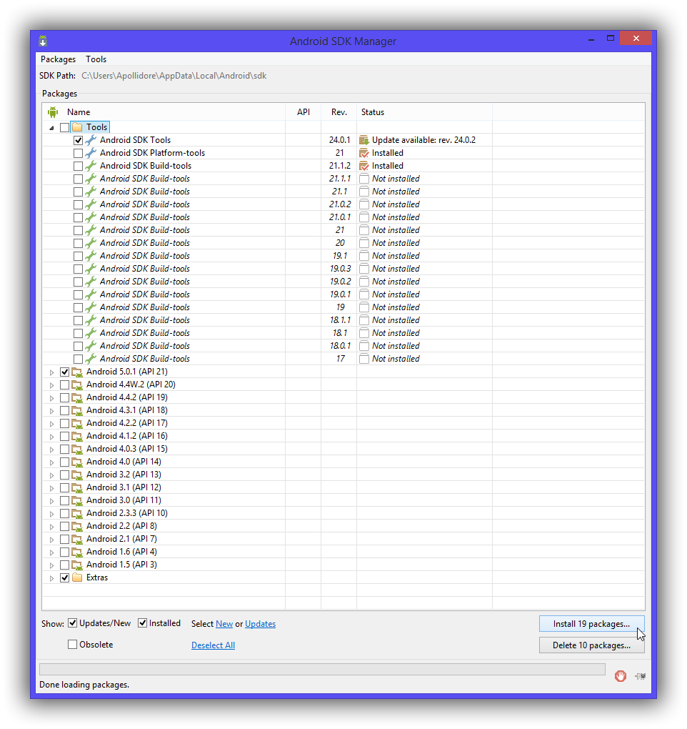Image resolution: width=687 pixels, height=729 pixels.
Task: Expand the Android 1.6 (API 4) node
Action: pyautogui.click(x=51, y=552)
